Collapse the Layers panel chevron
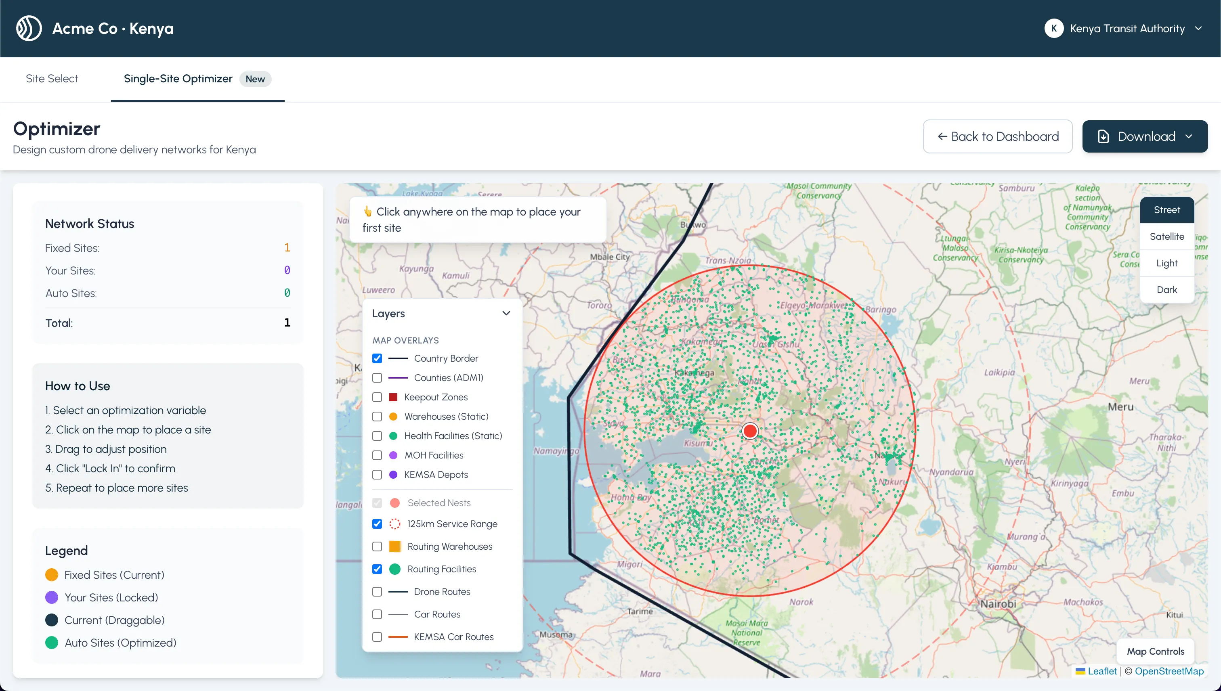 (506, 313)
